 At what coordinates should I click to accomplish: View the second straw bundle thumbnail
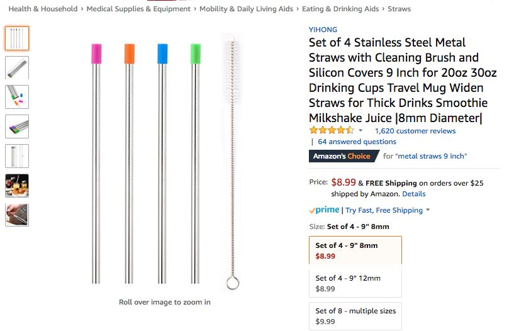coord(17,67)
